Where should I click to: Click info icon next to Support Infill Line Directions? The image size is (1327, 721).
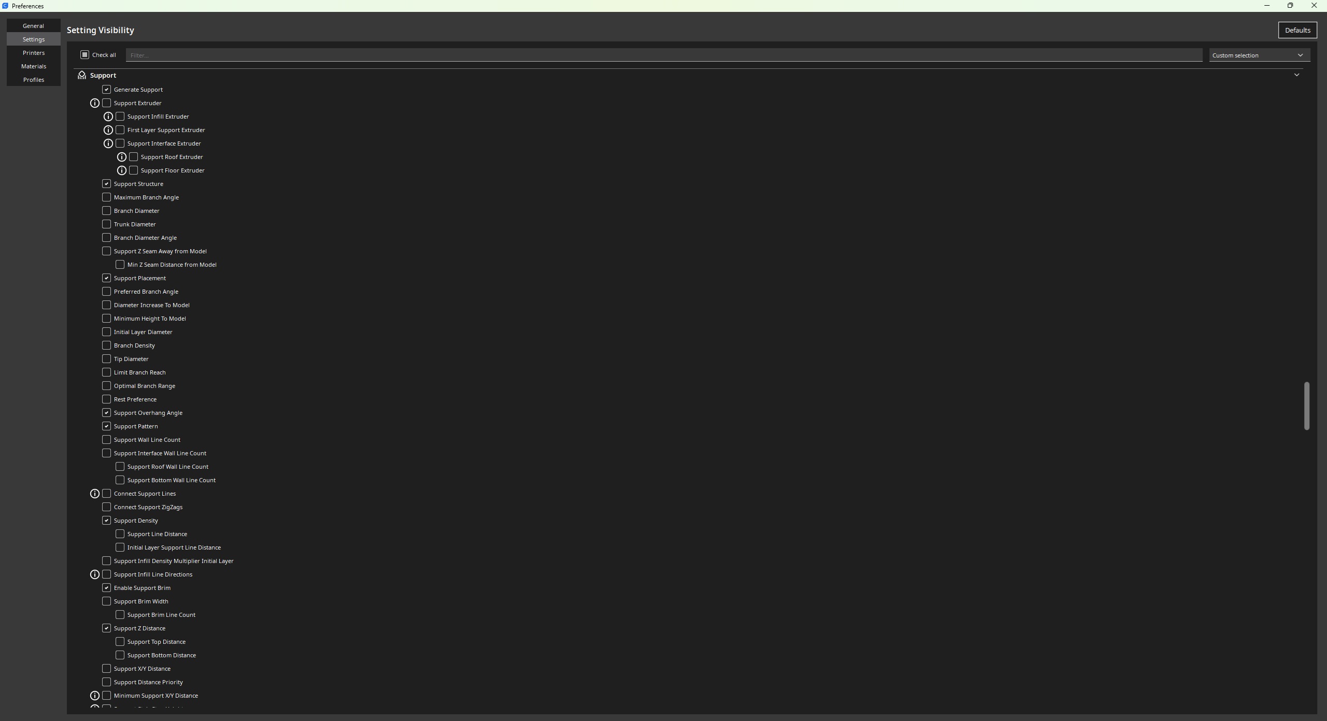tap(95, 574)
